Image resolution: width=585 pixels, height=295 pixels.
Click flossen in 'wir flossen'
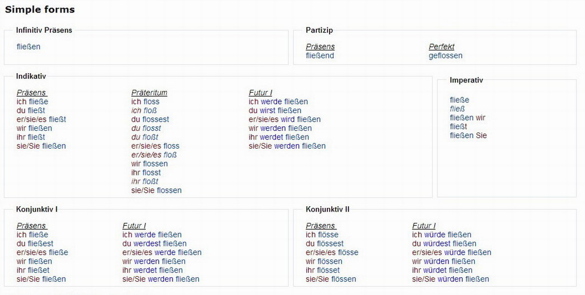(155, 164)
